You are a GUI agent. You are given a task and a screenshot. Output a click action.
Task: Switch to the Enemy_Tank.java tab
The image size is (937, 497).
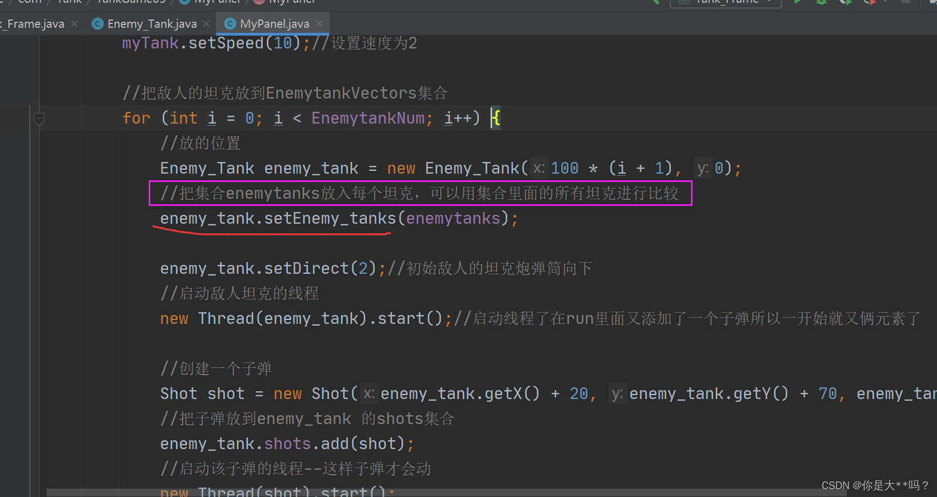point(151,24)
